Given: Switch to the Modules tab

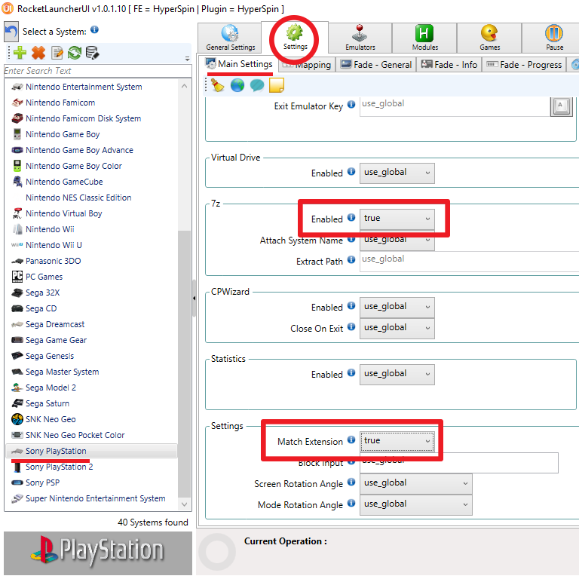Looking at the screenshot, I should [424, 37].
